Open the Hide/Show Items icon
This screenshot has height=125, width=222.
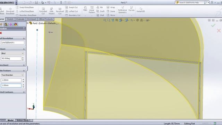tap(132, 20)
